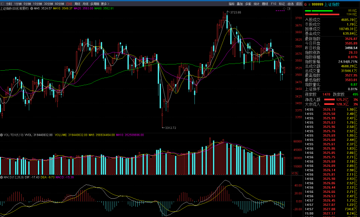Switch chart to 分时 view
This screenshot has height=217, width=360.
point(9,3)
